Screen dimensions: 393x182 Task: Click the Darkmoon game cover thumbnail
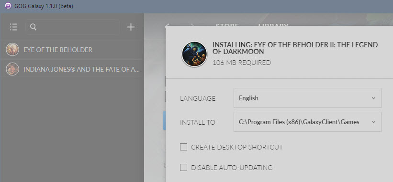[x=194, y=54]
